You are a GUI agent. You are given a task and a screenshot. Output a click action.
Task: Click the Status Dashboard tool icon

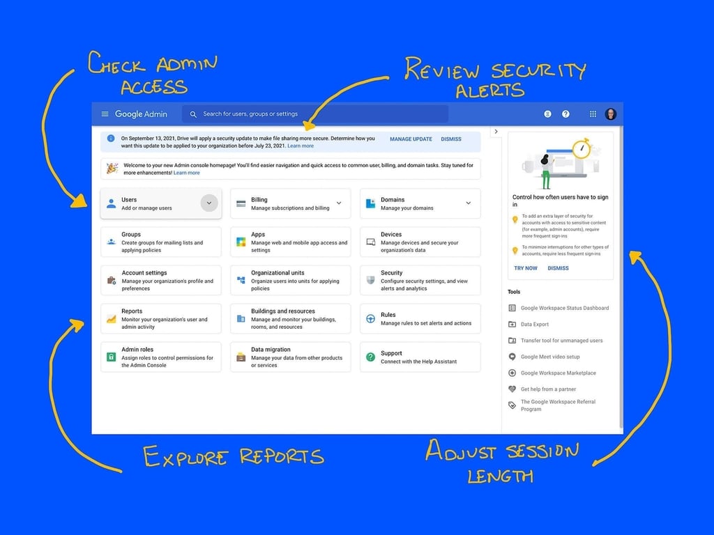point(512,308)
